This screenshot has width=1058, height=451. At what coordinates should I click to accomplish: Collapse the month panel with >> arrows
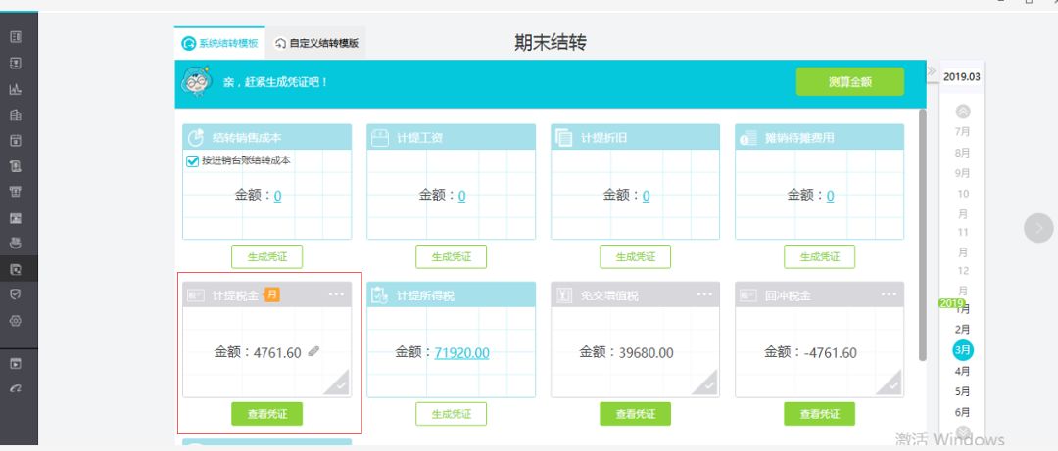932,71
